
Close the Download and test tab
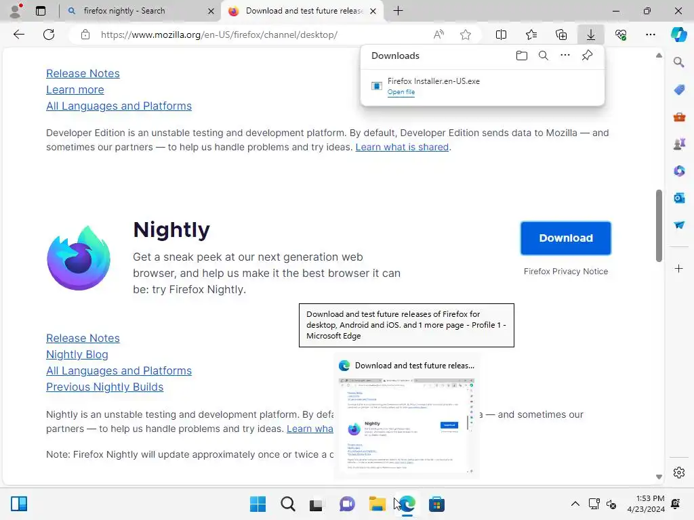pos(373,11)
